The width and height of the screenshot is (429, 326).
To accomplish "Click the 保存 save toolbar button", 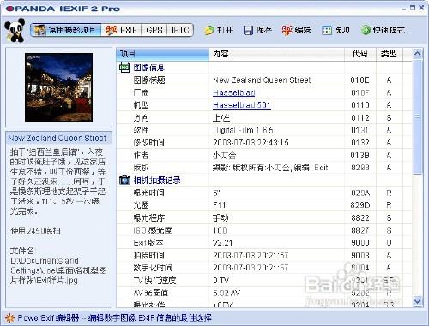I will (257, 30).
